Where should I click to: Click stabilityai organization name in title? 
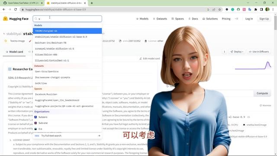coord(13,34)
